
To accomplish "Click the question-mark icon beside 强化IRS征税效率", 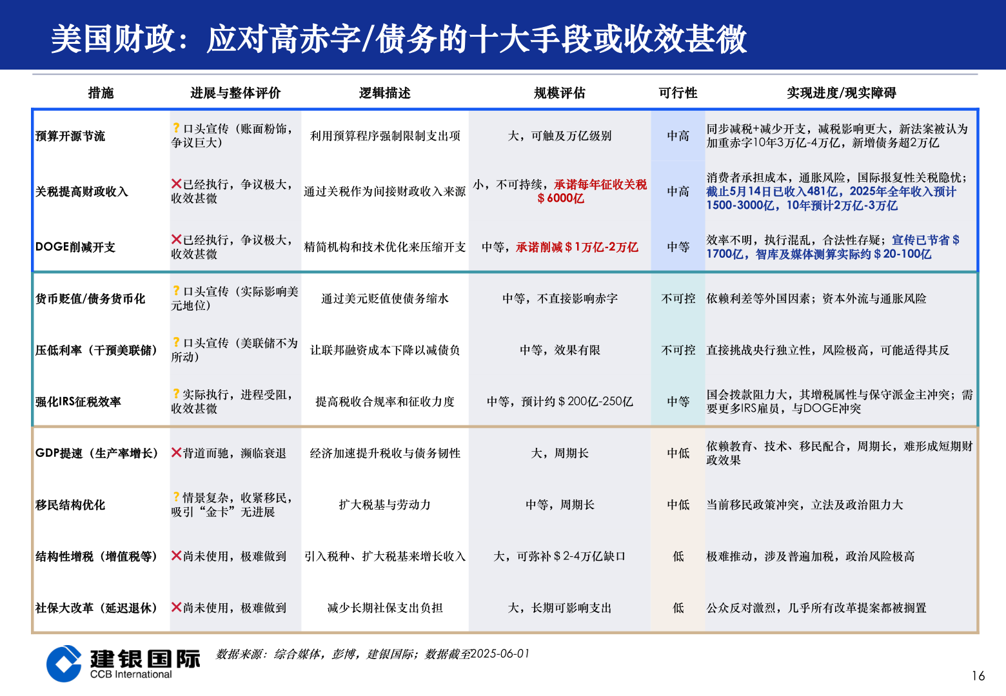I will [175, 395].
